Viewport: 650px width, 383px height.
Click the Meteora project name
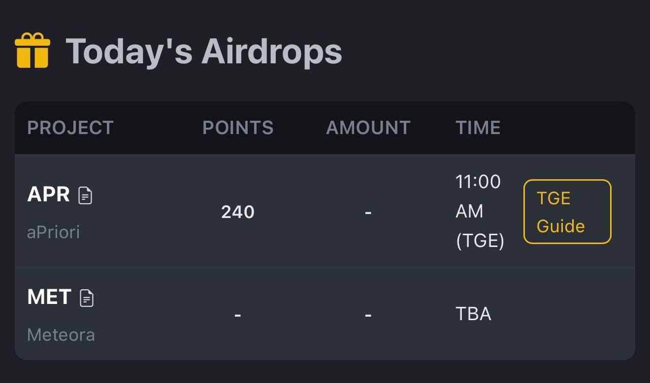pos(61,335)
